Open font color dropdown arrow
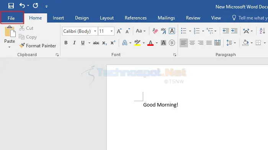 (157, 43)
